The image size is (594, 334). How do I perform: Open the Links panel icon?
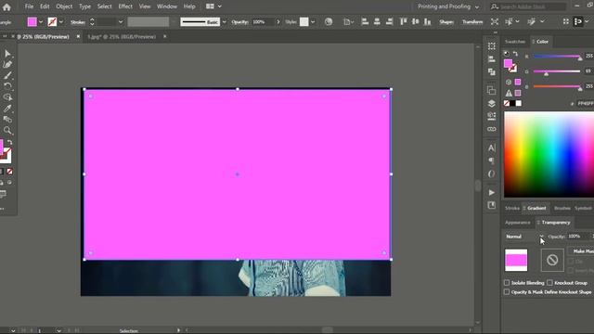[x=492, y=129]
